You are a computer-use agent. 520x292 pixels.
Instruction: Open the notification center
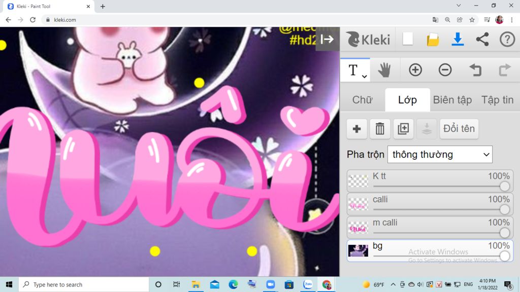pyautogui.click(x=508, y=285)
